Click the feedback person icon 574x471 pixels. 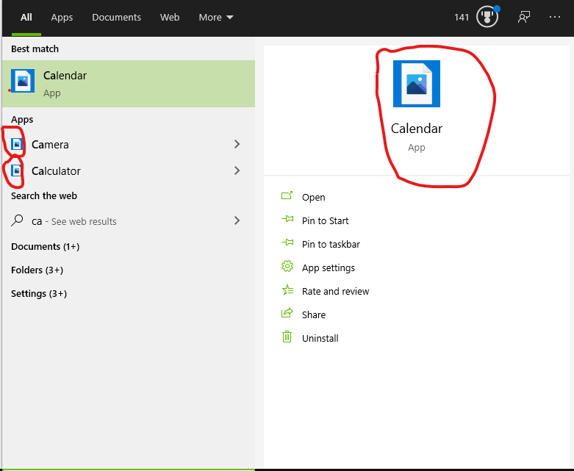click(x=524, y=17)
